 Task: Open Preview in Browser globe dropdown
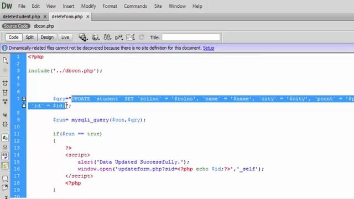click(96, 38)
